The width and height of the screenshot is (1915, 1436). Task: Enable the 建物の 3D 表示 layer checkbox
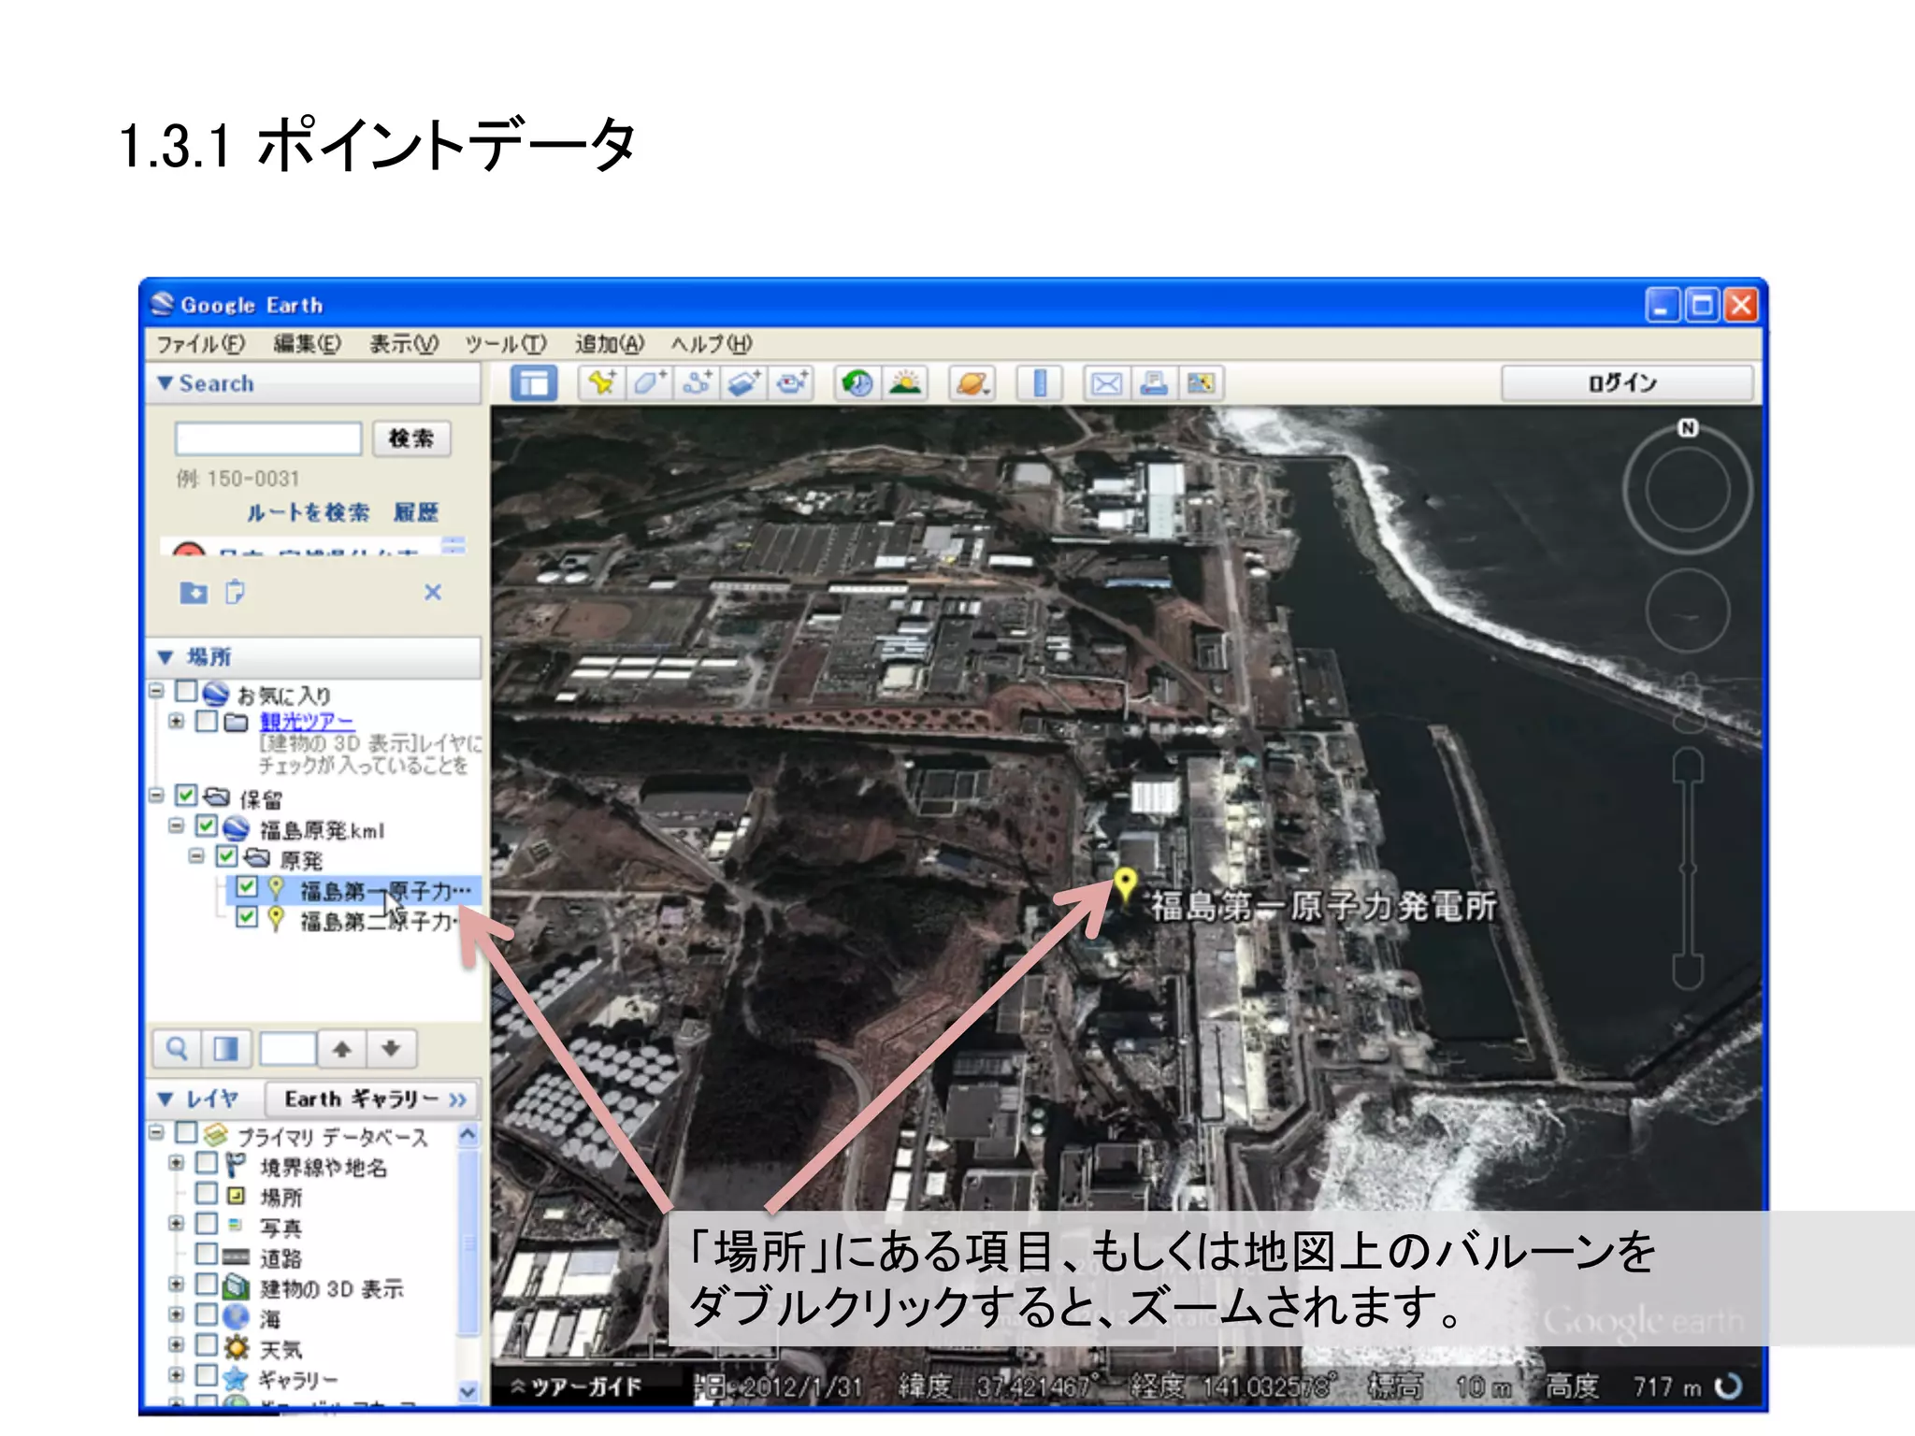click(x=207, y=1285)
